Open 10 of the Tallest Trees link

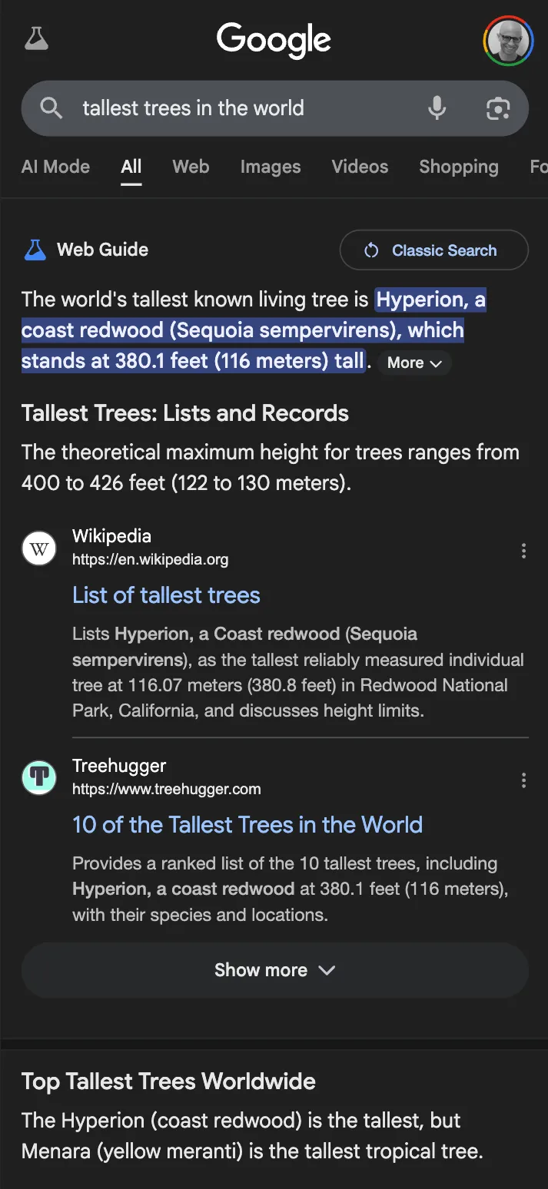click(247, 825)
